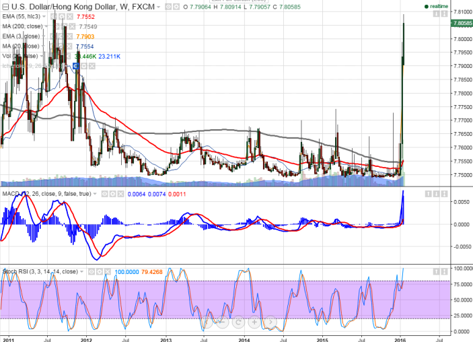Delete the Stoch RSI indicator
This screenshot has height=342, width=473.
107,272
